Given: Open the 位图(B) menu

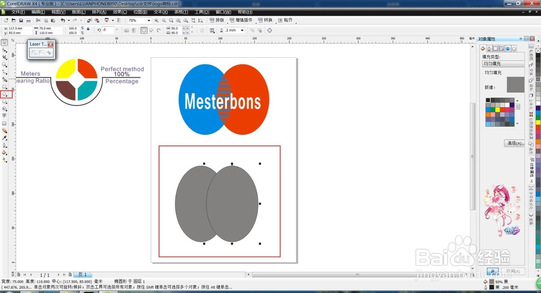Looking at the screenshot, I should [x=140, y=12].
